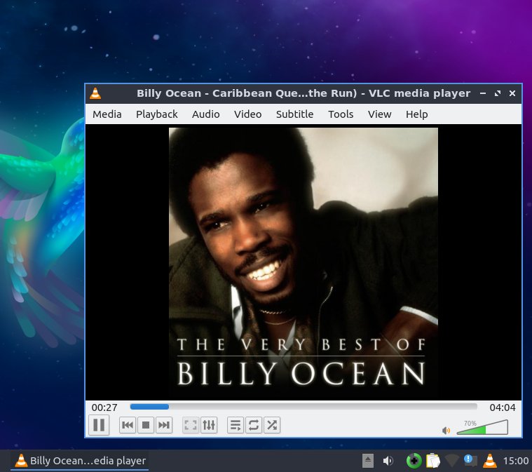
Task: Open the View menu
Action: pos(379,114)
